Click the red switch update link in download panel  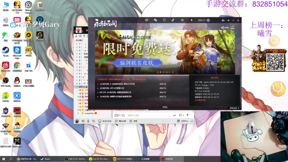pos(200,100)
